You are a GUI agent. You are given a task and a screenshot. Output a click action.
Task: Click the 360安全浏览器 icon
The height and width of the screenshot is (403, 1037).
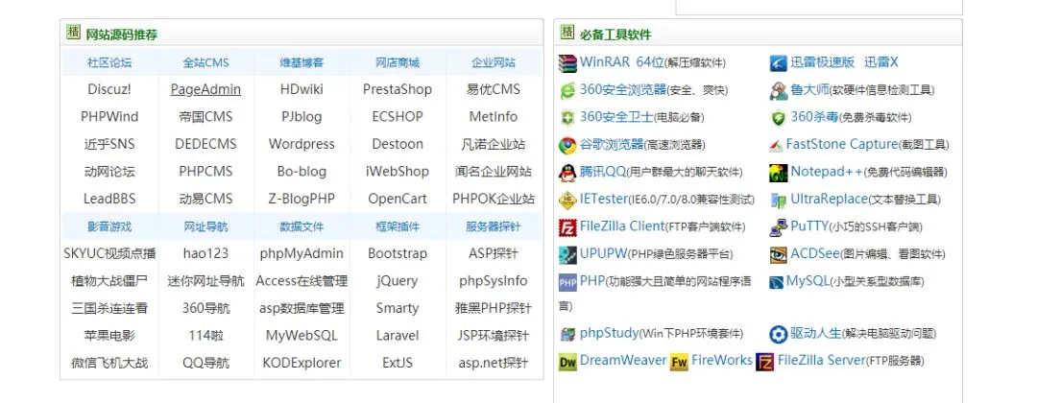click(x=567, y=90)
